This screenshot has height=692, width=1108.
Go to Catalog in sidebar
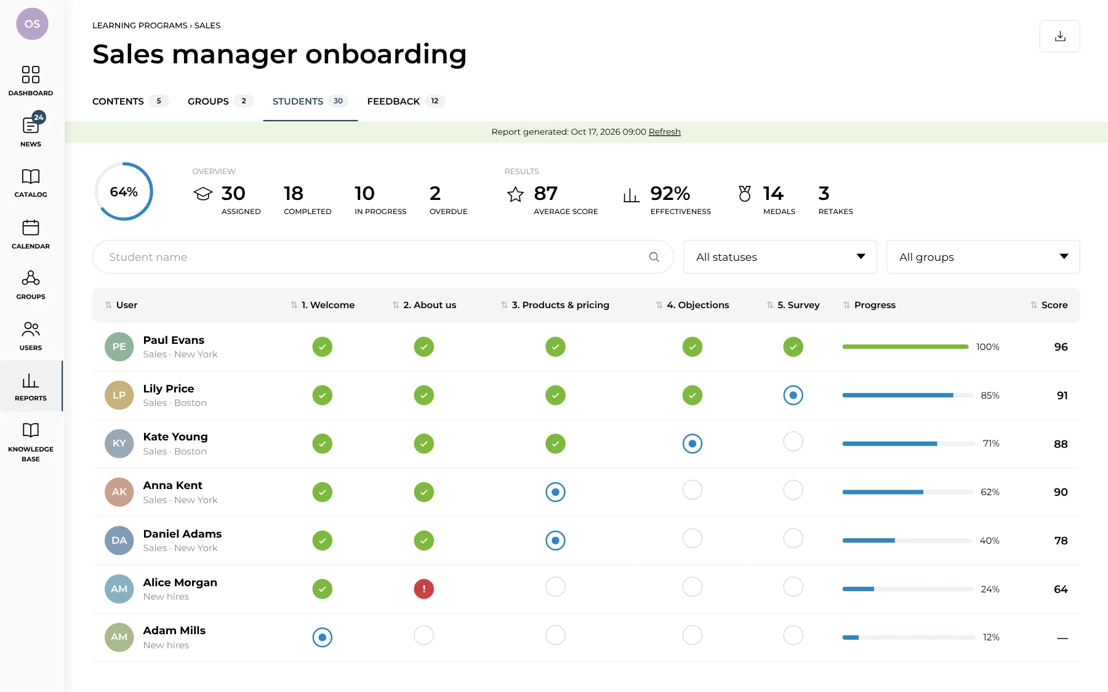31,183
